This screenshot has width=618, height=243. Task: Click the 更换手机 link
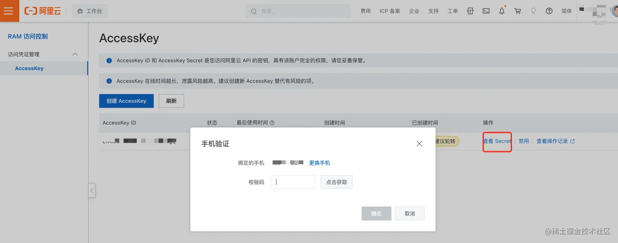tap(320, 163)
